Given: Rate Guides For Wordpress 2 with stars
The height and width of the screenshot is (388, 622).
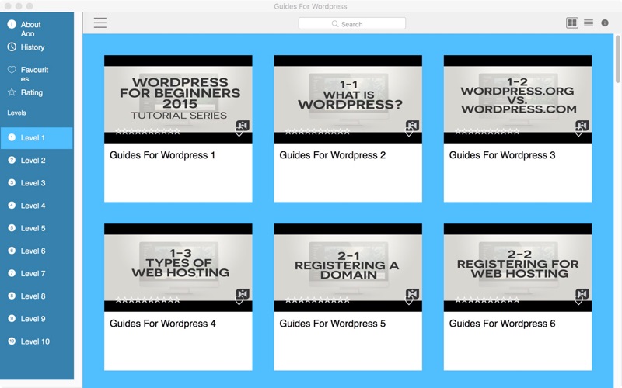Looking at the screenshot, I should click(x=317, y=132).
